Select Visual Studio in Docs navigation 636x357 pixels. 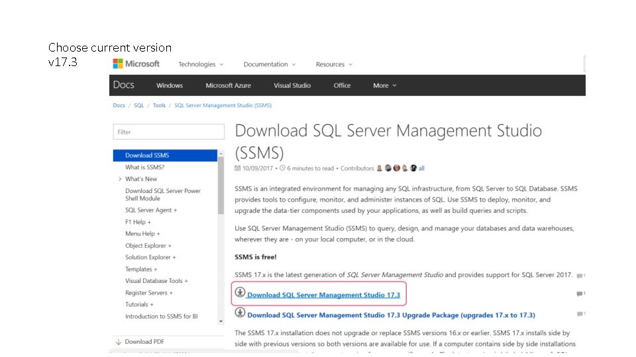coord(292,85)
